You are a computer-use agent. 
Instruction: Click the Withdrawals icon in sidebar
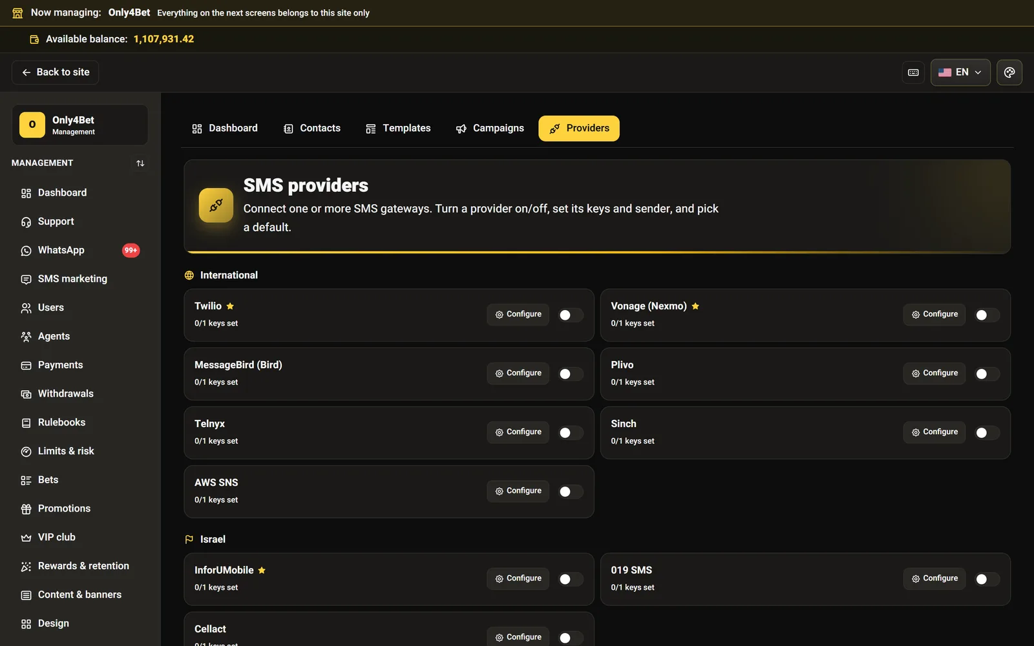click(x=26, y=394)
